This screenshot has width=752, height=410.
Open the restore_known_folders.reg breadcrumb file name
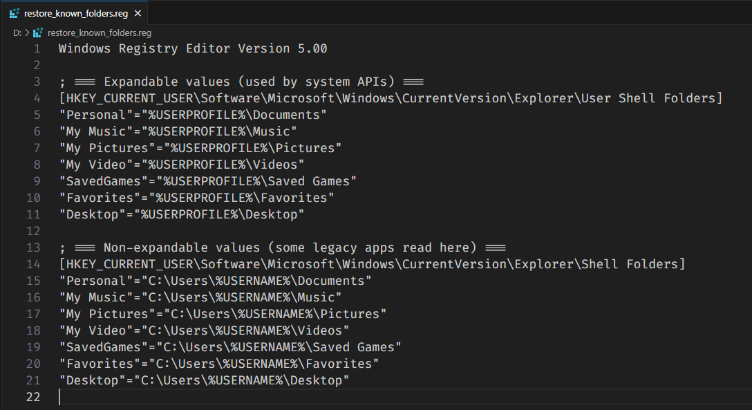(x=99, y=32)
